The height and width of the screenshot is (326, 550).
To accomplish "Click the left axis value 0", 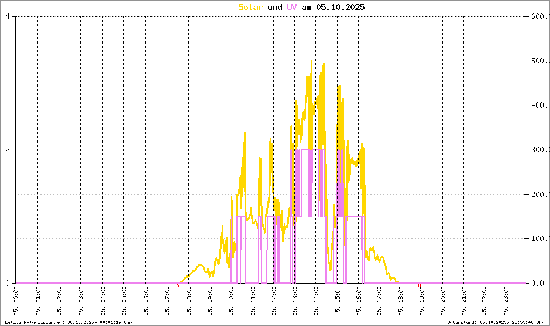I will point(8,283).
